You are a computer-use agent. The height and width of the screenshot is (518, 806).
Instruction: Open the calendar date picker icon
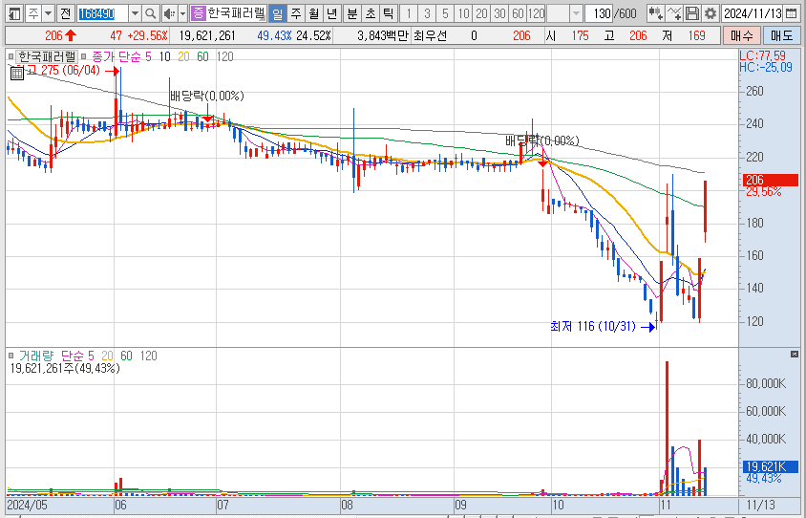point(792,13)
